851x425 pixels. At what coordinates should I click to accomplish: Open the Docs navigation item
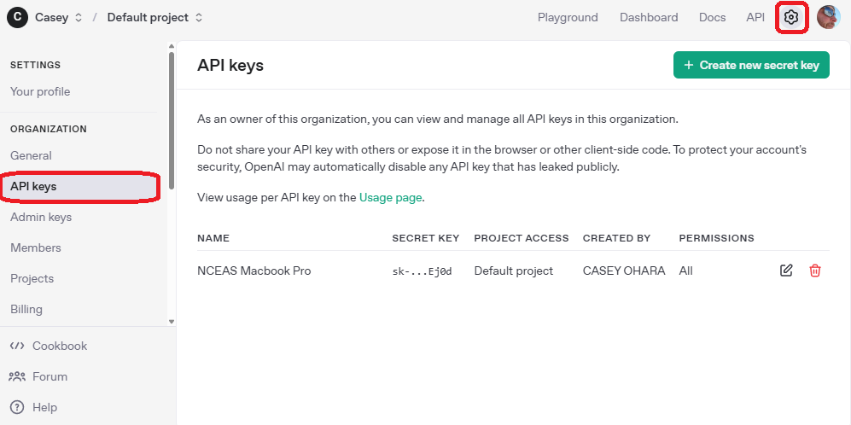(x=712, y=17)
